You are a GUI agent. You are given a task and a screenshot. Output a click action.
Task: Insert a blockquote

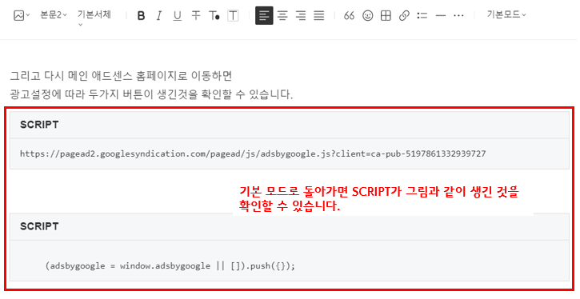pyautogui.click(x=349, y=15)
